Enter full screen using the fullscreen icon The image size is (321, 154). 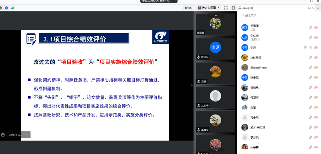226,8
